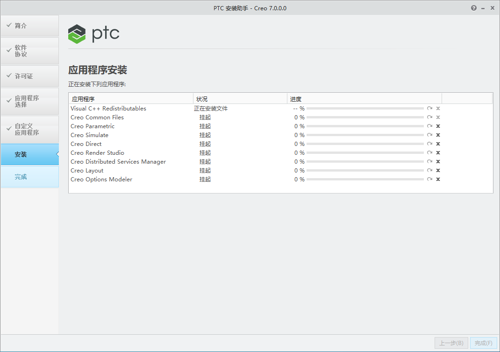Cancel the Creo Simulate installation

pos(438,135)
